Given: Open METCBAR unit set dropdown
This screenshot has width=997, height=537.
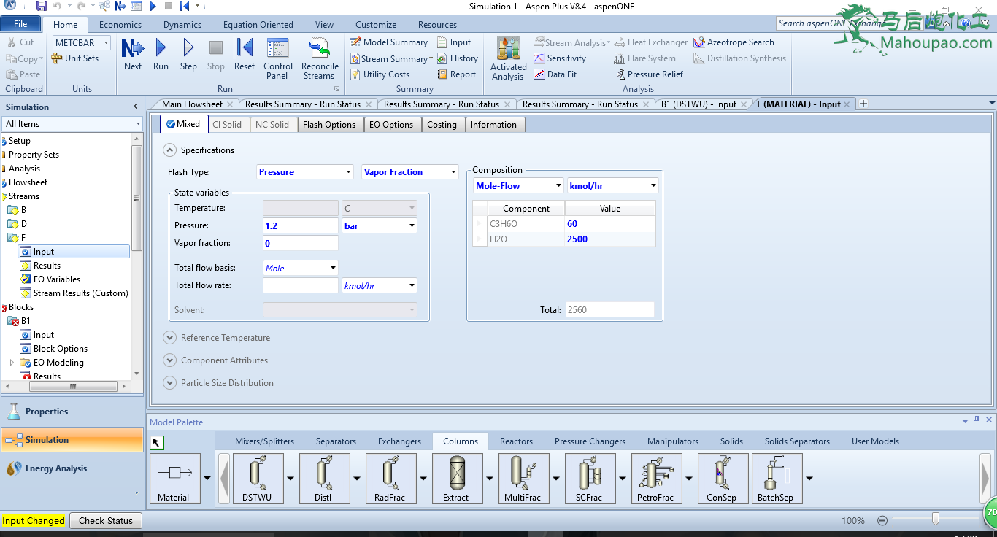Looking at the screenshot, I should coord(106,43).
